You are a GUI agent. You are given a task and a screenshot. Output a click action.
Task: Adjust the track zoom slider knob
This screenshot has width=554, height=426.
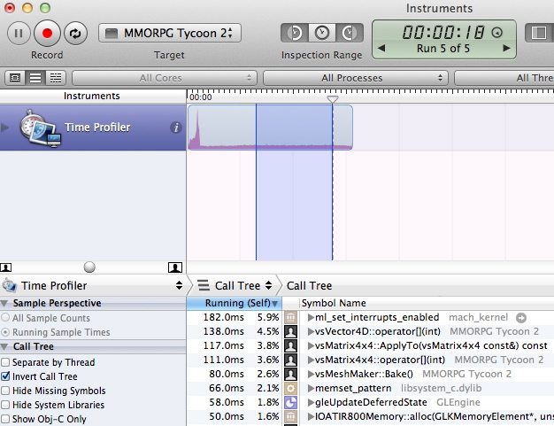89,267
